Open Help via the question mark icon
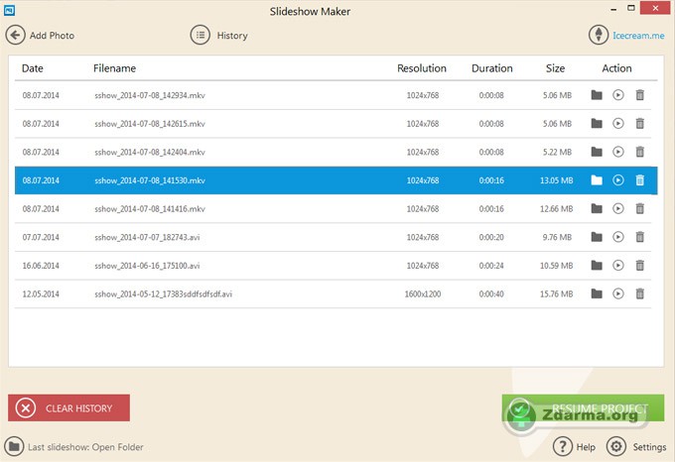 click(563, 447)
